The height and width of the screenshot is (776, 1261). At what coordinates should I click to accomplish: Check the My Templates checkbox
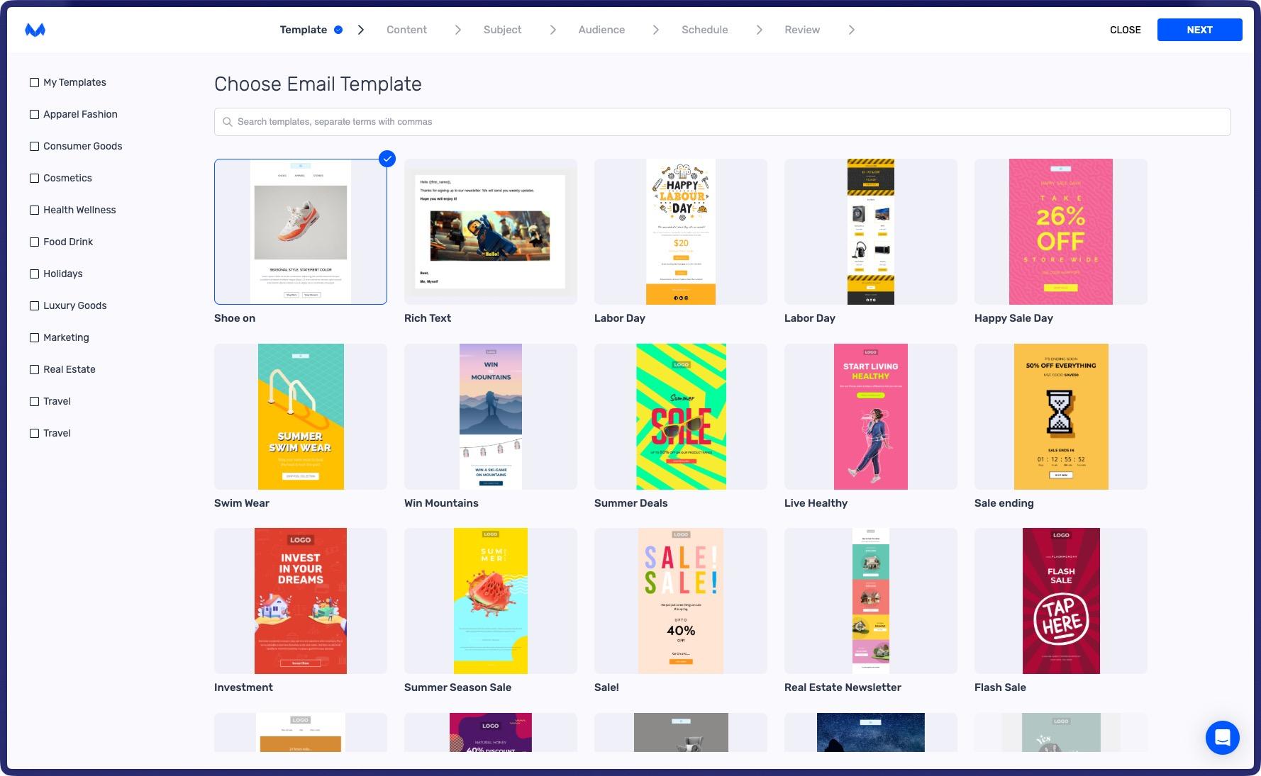(34, 82)
